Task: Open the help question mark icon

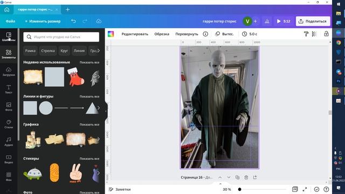Action: 326,189
